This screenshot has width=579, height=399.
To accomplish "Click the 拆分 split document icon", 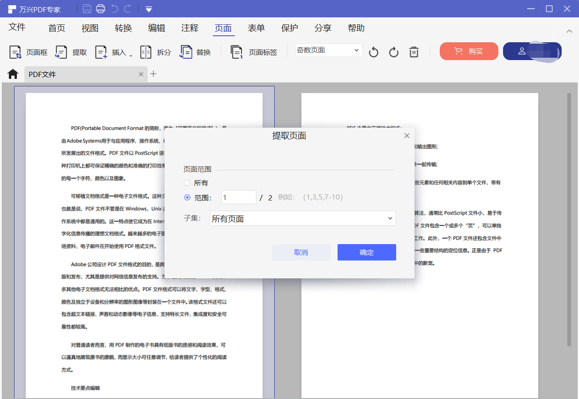I will coord(146,52).
